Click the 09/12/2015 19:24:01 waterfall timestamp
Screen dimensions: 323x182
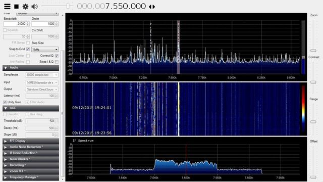point(92,108)
